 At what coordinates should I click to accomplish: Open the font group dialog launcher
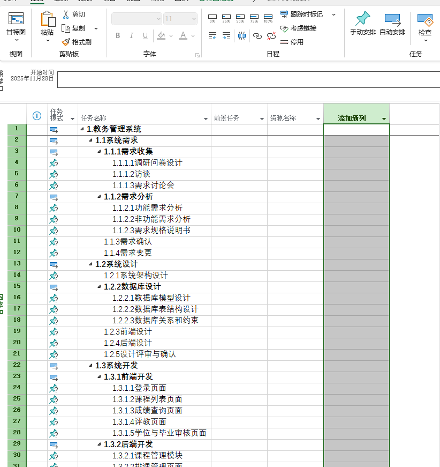tap(198, 55)
